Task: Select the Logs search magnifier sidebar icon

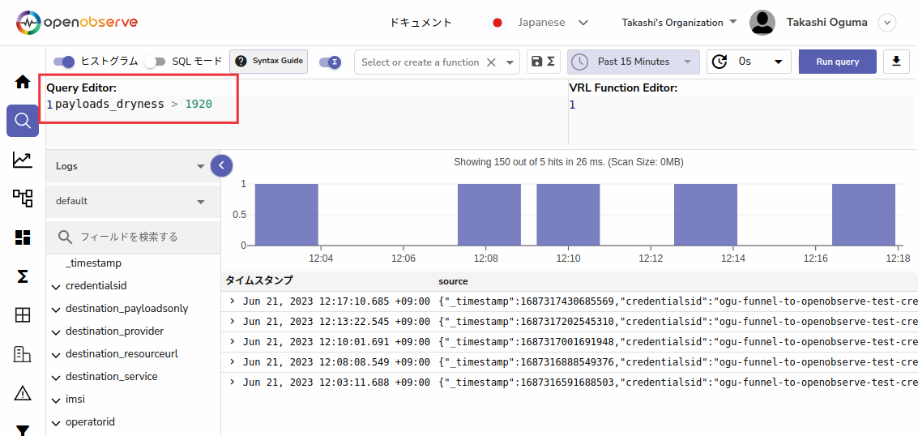Action: (x=22, y=121)
